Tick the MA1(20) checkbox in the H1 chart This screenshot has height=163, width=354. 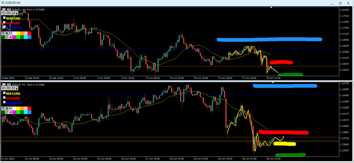tap(4, 93)
